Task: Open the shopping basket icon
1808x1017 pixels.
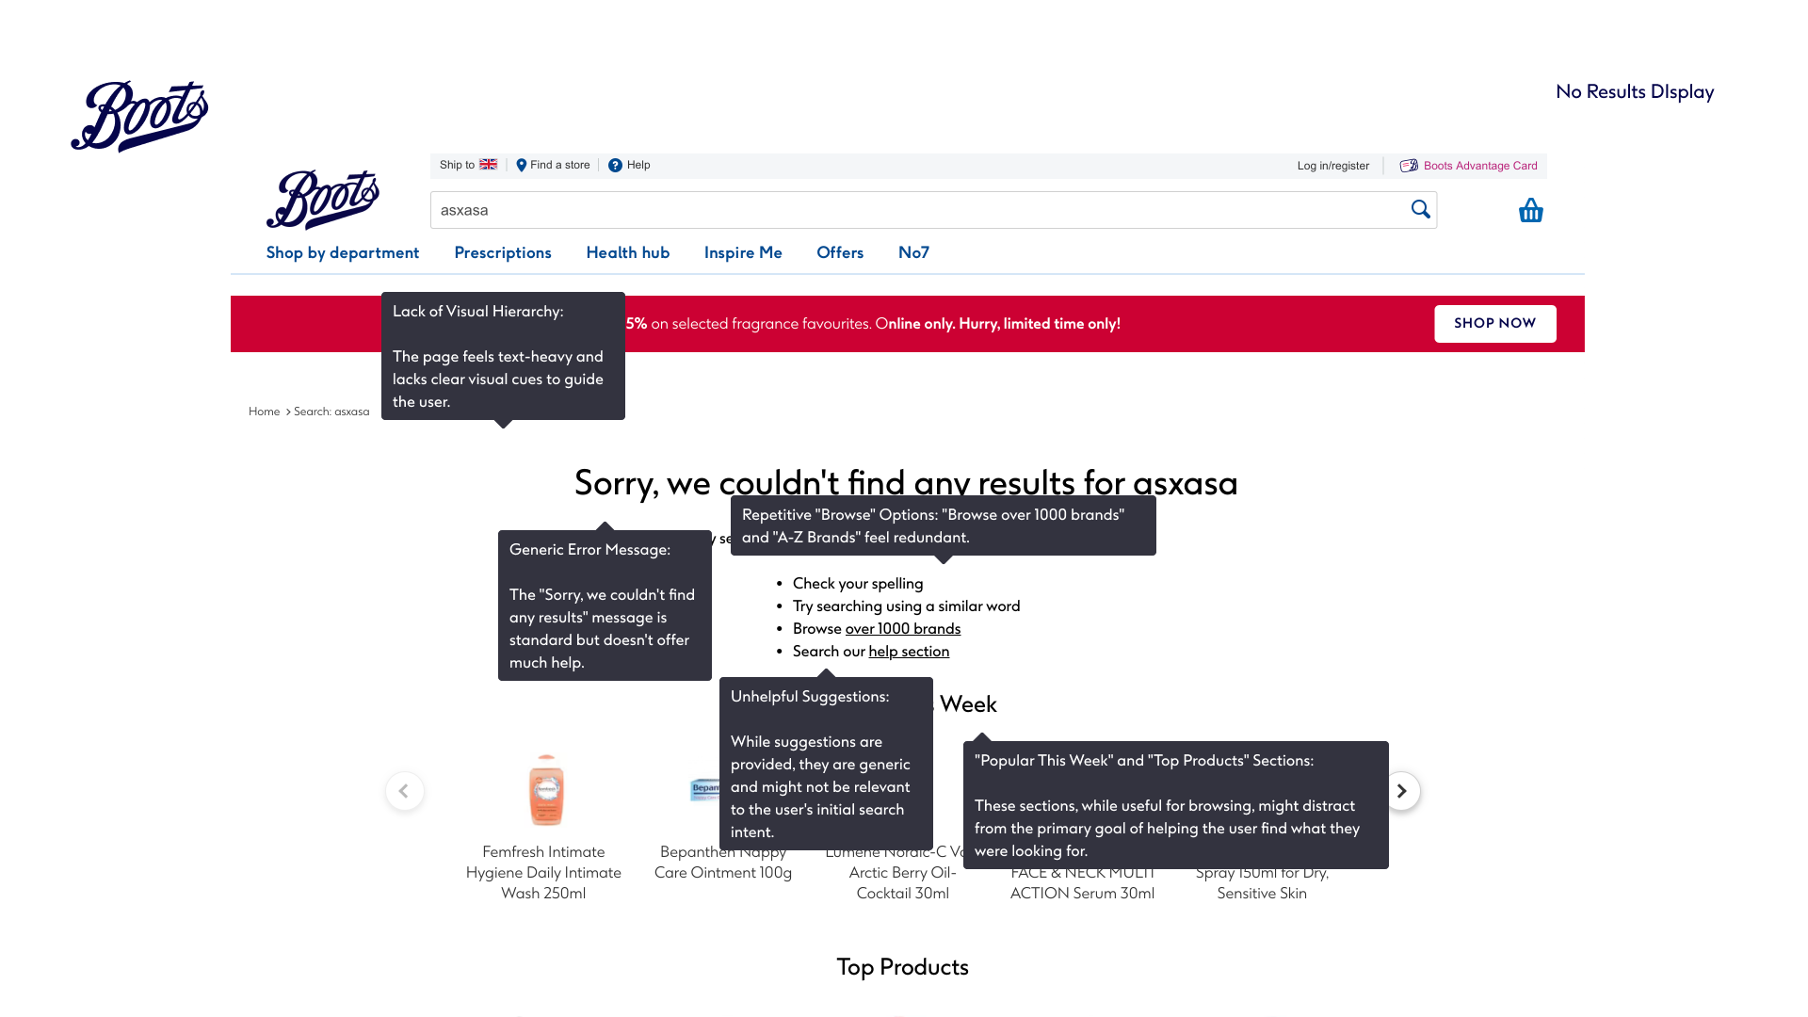Action: tap(1530, 210)
